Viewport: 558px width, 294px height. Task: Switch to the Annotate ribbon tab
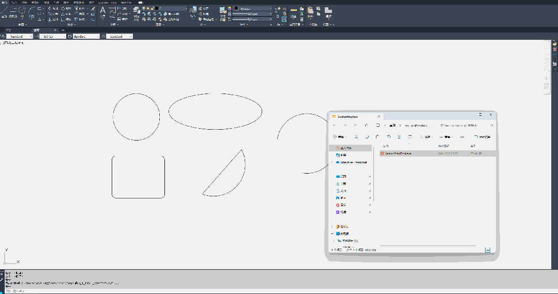click(x=24, y=3)
